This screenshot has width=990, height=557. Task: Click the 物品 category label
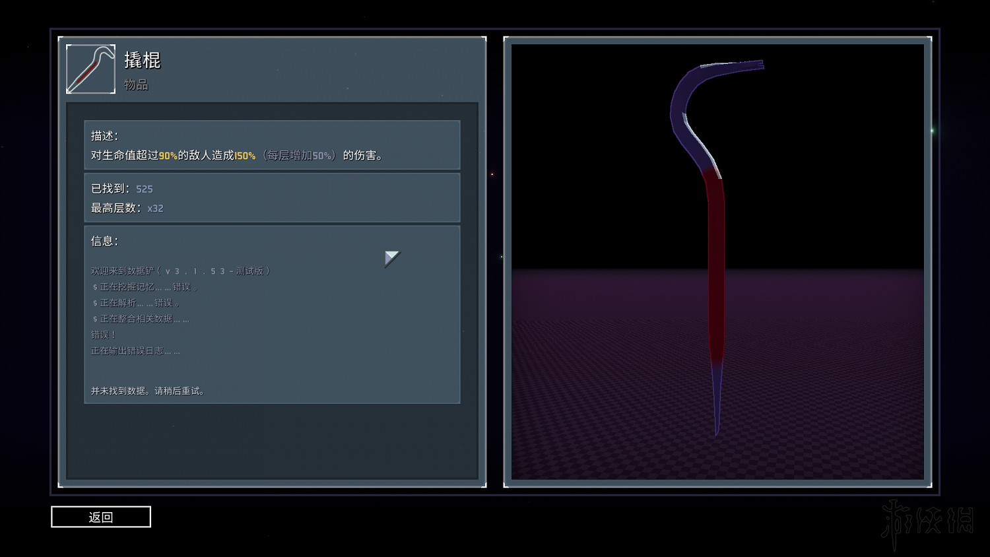point(136,84)
